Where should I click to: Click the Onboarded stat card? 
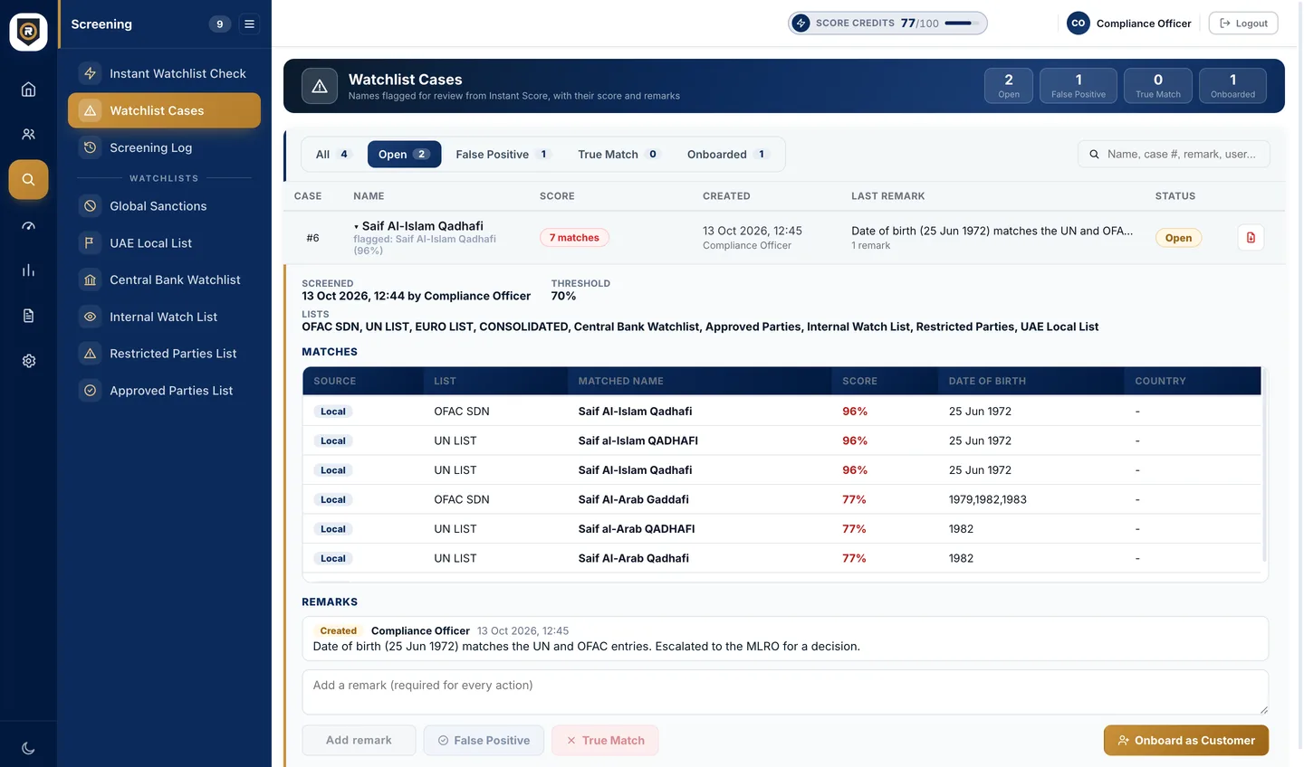tap(1232, 86)
